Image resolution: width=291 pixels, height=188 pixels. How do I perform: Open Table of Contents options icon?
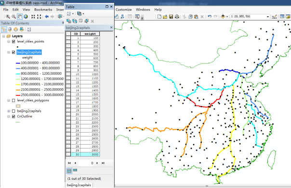[29, 29]
